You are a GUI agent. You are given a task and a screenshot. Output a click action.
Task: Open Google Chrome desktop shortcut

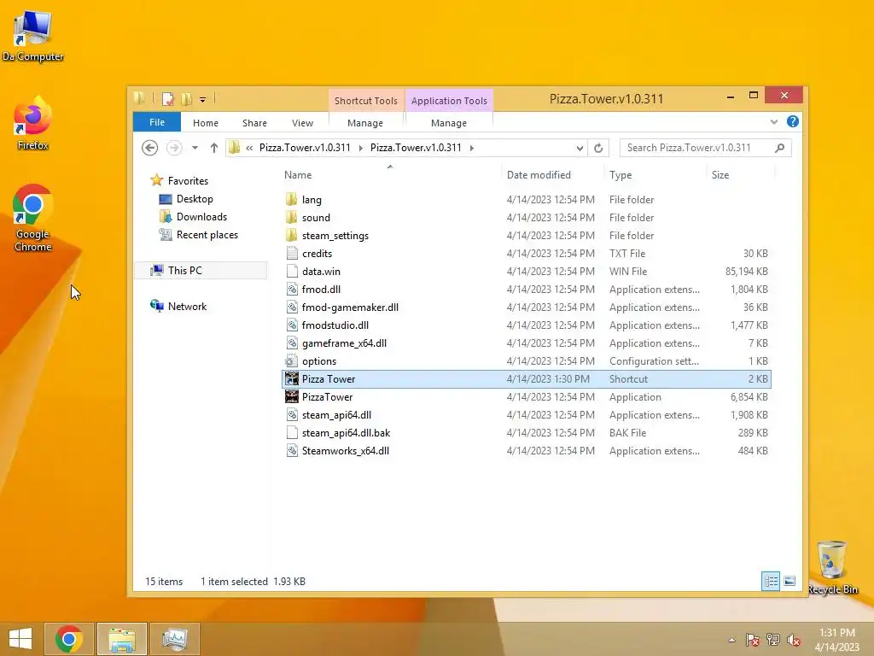(32, 219)
